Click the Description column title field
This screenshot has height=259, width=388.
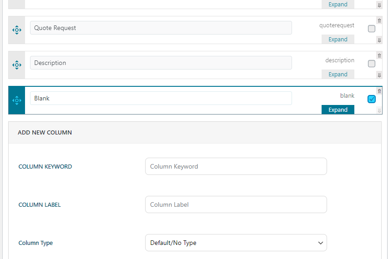(161, 63)
